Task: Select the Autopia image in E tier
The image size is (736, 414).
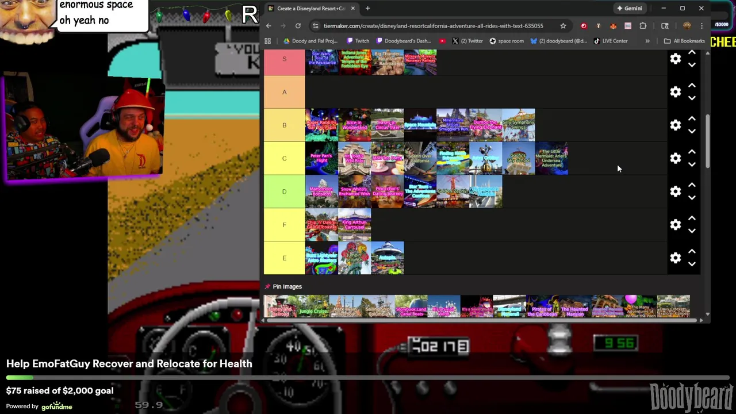Action: [388, 258]
